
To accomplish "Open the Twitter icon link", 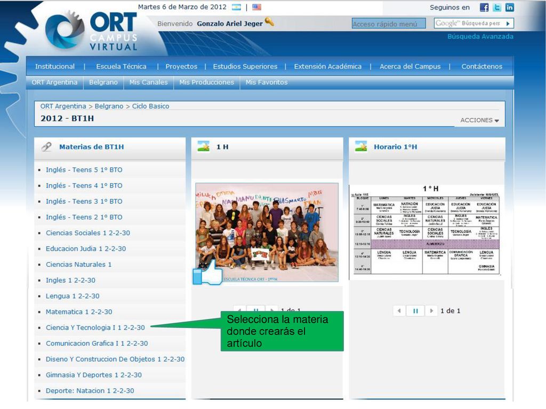I will coord(497,7).
